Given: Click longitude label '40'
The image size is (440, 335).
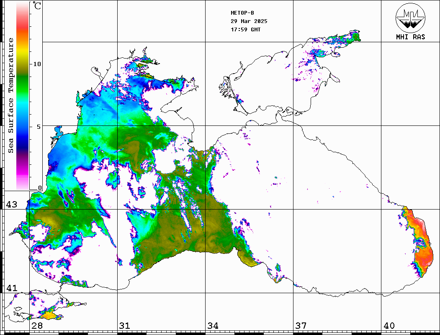Looking at the screenshot, I should tap(389, 325).
